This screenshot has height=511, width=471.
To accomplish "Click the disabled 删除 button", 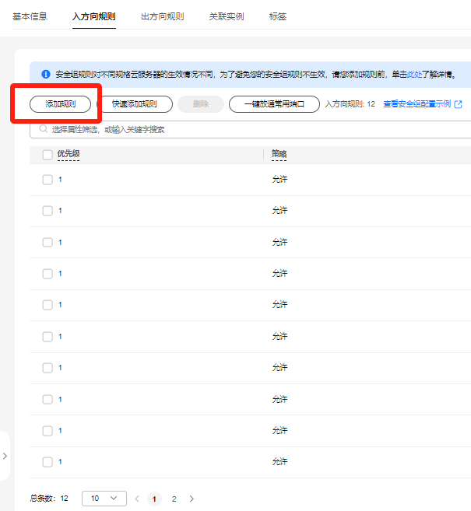I will pos(201,104).
